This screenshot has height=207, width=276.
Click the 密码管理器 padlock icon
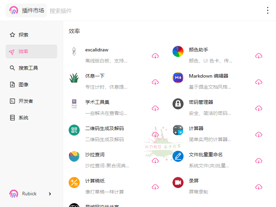178,104
